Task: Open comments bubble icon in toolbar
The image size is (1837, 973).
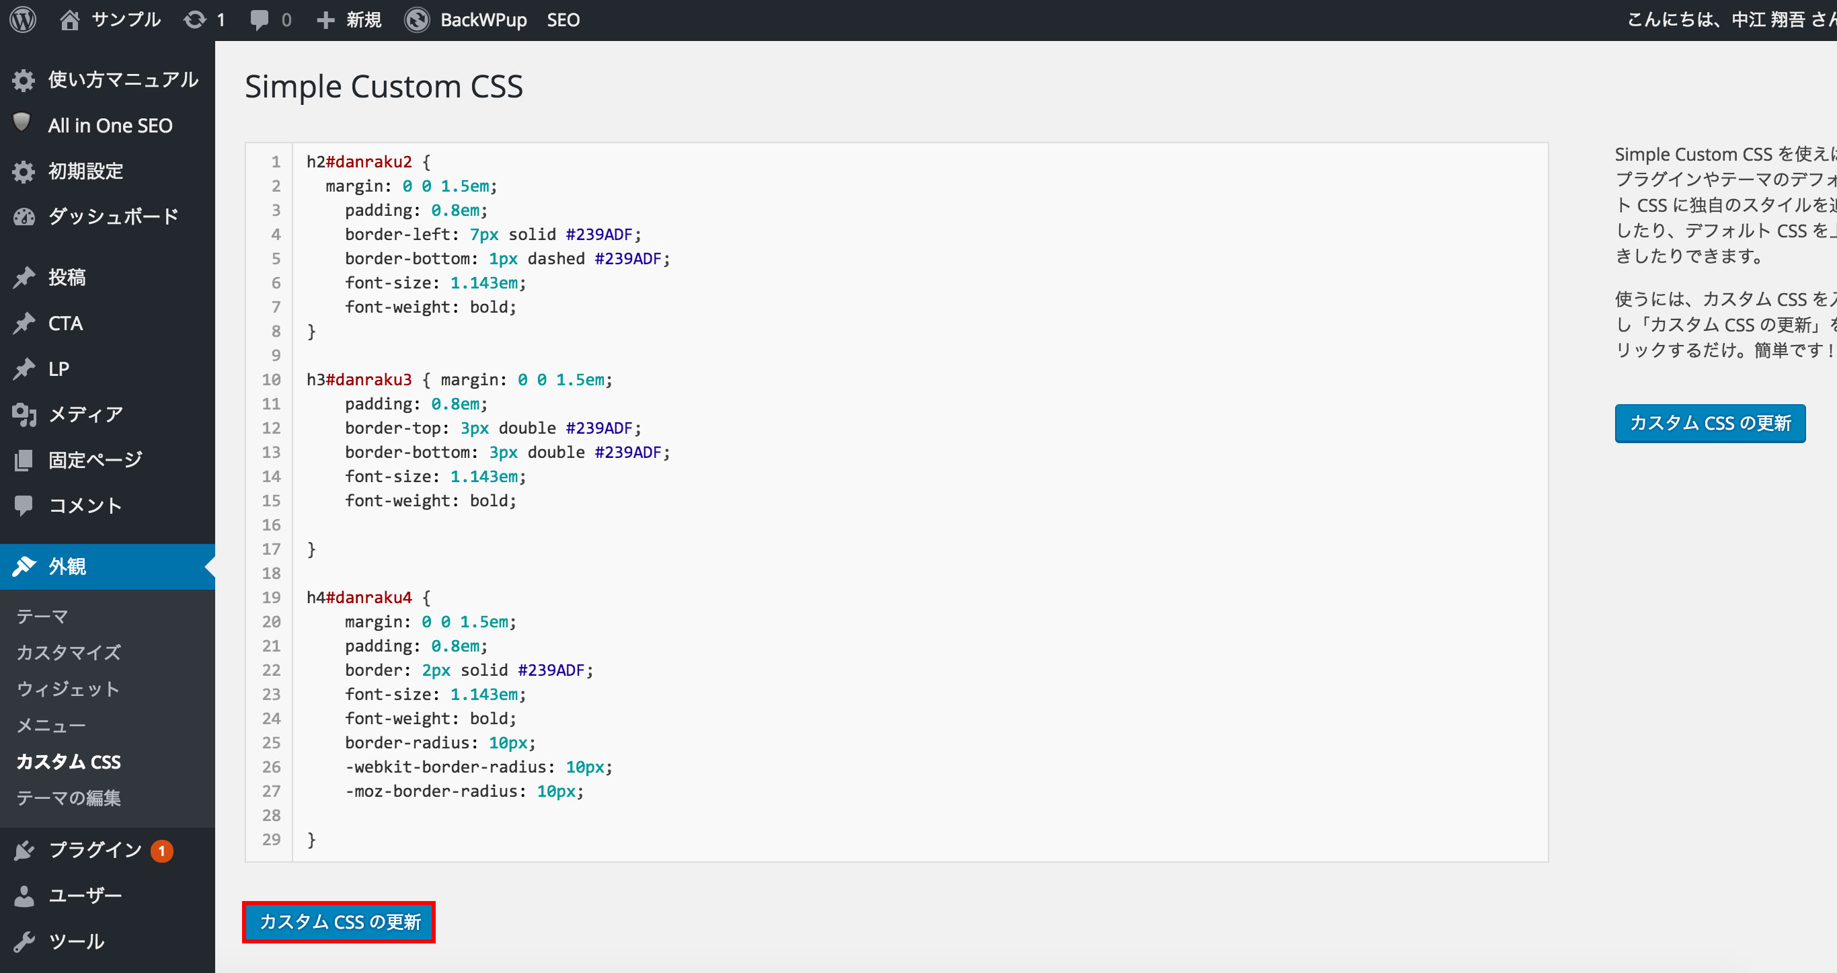Action: 260,20
